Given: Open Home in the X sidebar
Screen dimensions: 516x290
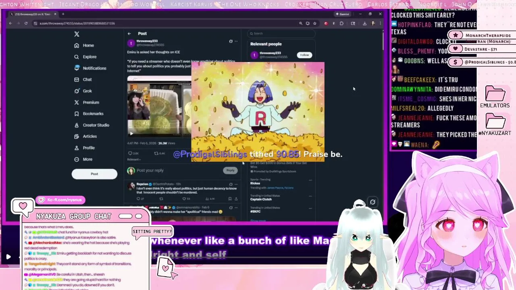Looking at the screenshot, I should (84, 46).
